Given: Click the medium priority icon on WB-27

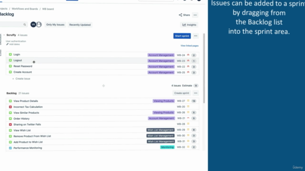Looking at the screenshot, I should [x=188, y=101].
